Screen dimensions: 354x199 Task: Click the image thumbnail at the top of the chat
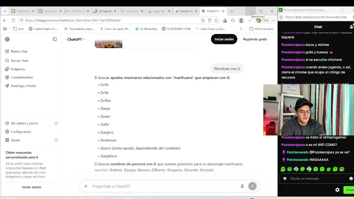108,44
